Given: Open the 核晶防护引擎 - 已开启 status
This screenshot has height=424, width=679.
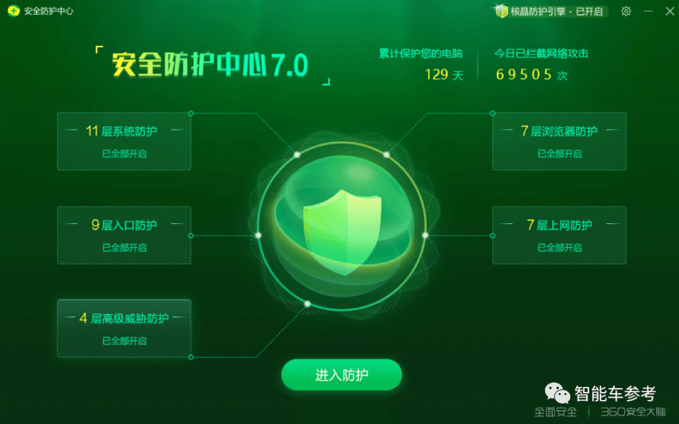Looking at the screenshot, I should pos(551,11).
